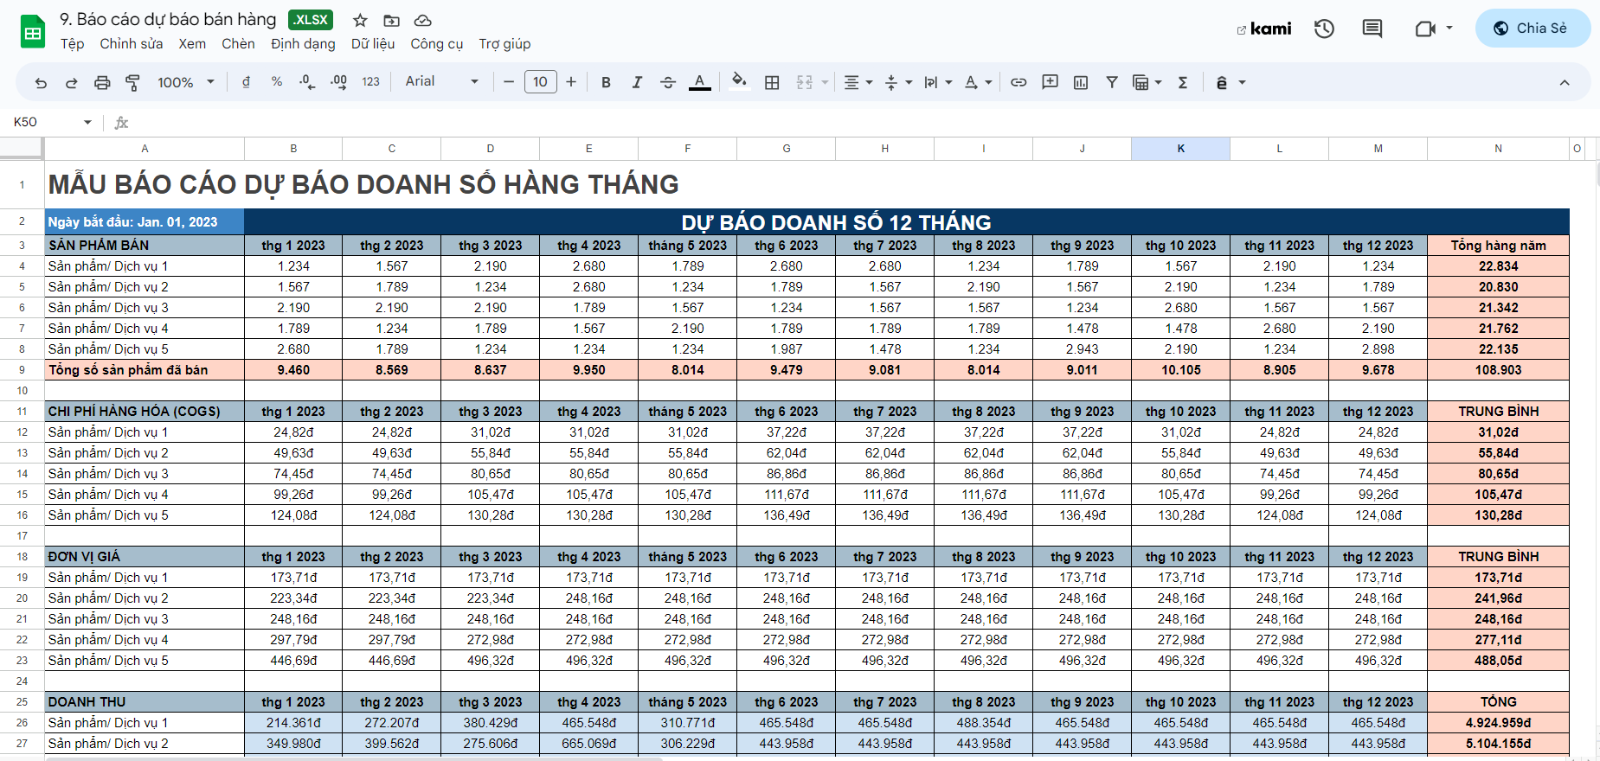Open version history clock icon
Screen dimensions: 1600x761
click(1324, 29)
